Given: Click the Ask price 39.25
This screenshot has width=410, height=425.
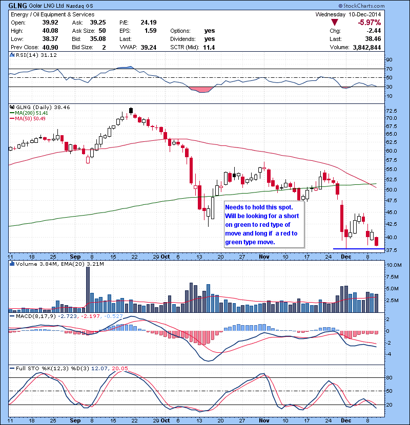Looking at the screenshot, I should [x=98, y=23].
